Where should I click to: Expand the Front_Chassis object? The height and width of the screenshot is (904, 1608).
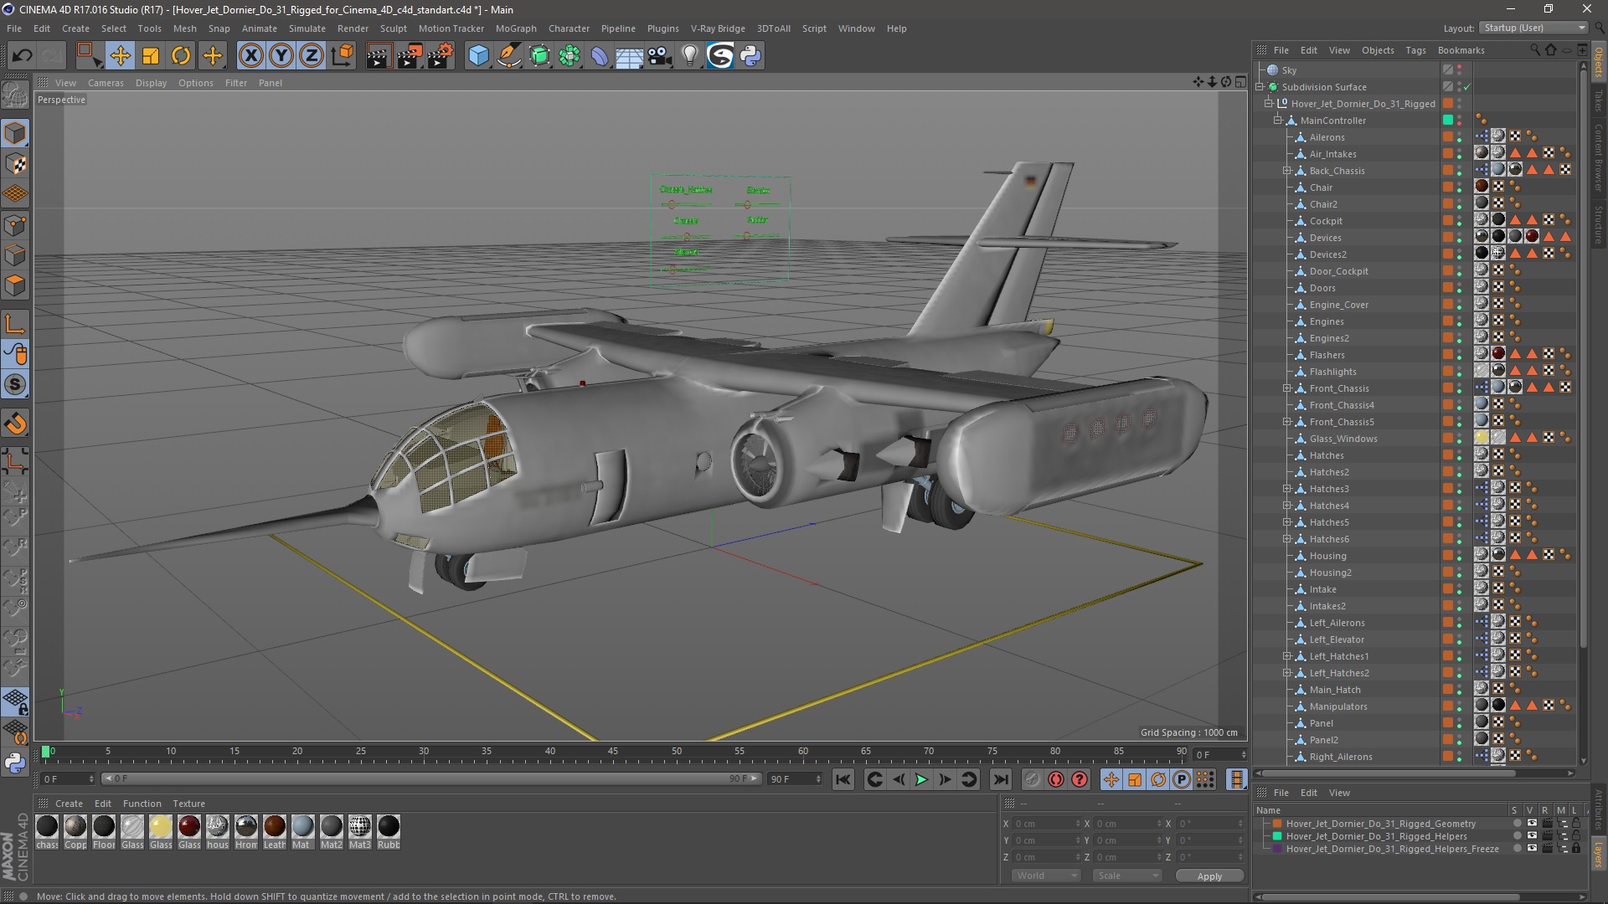(1287, 388)
